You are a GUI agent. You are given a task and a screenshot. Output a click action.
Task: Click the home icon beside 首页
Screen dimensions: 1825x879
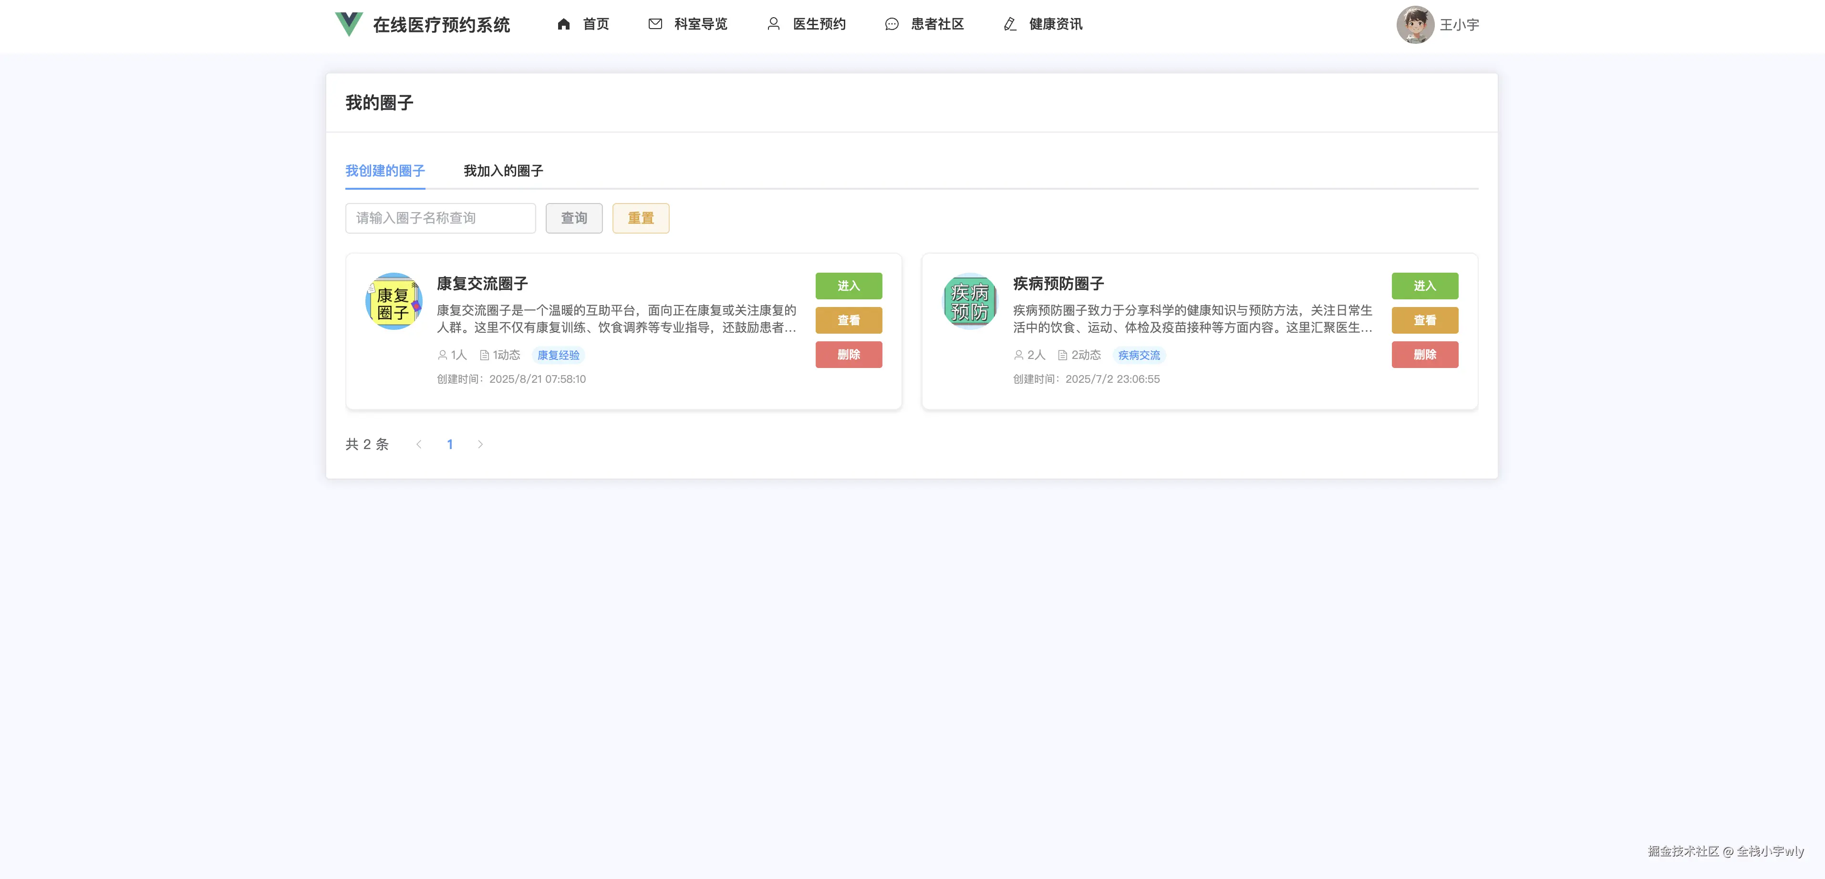point(563,23)
